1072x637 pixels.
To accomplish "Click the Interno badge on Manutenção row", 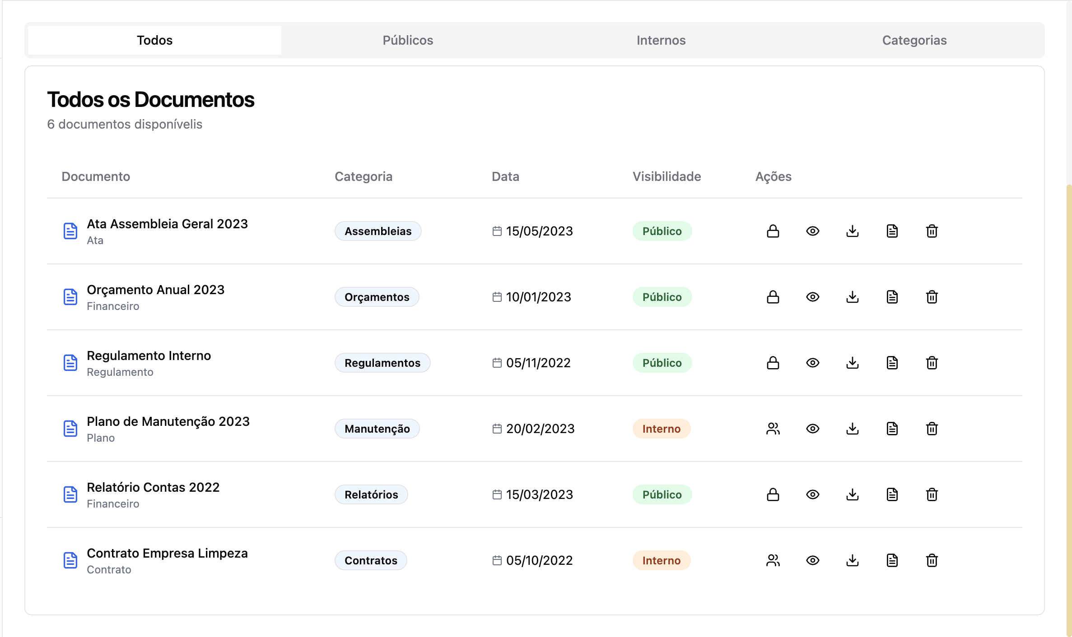I will [x=661, y=429].
